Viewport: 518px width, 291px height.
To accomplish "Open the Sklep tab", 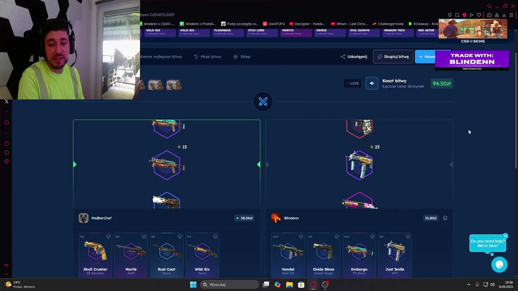I will click(242, 57).
